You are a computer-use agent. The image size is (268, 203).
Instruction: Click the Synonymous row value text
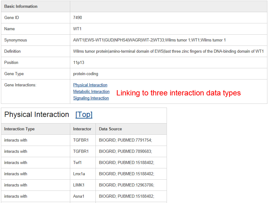pos(149,40)
